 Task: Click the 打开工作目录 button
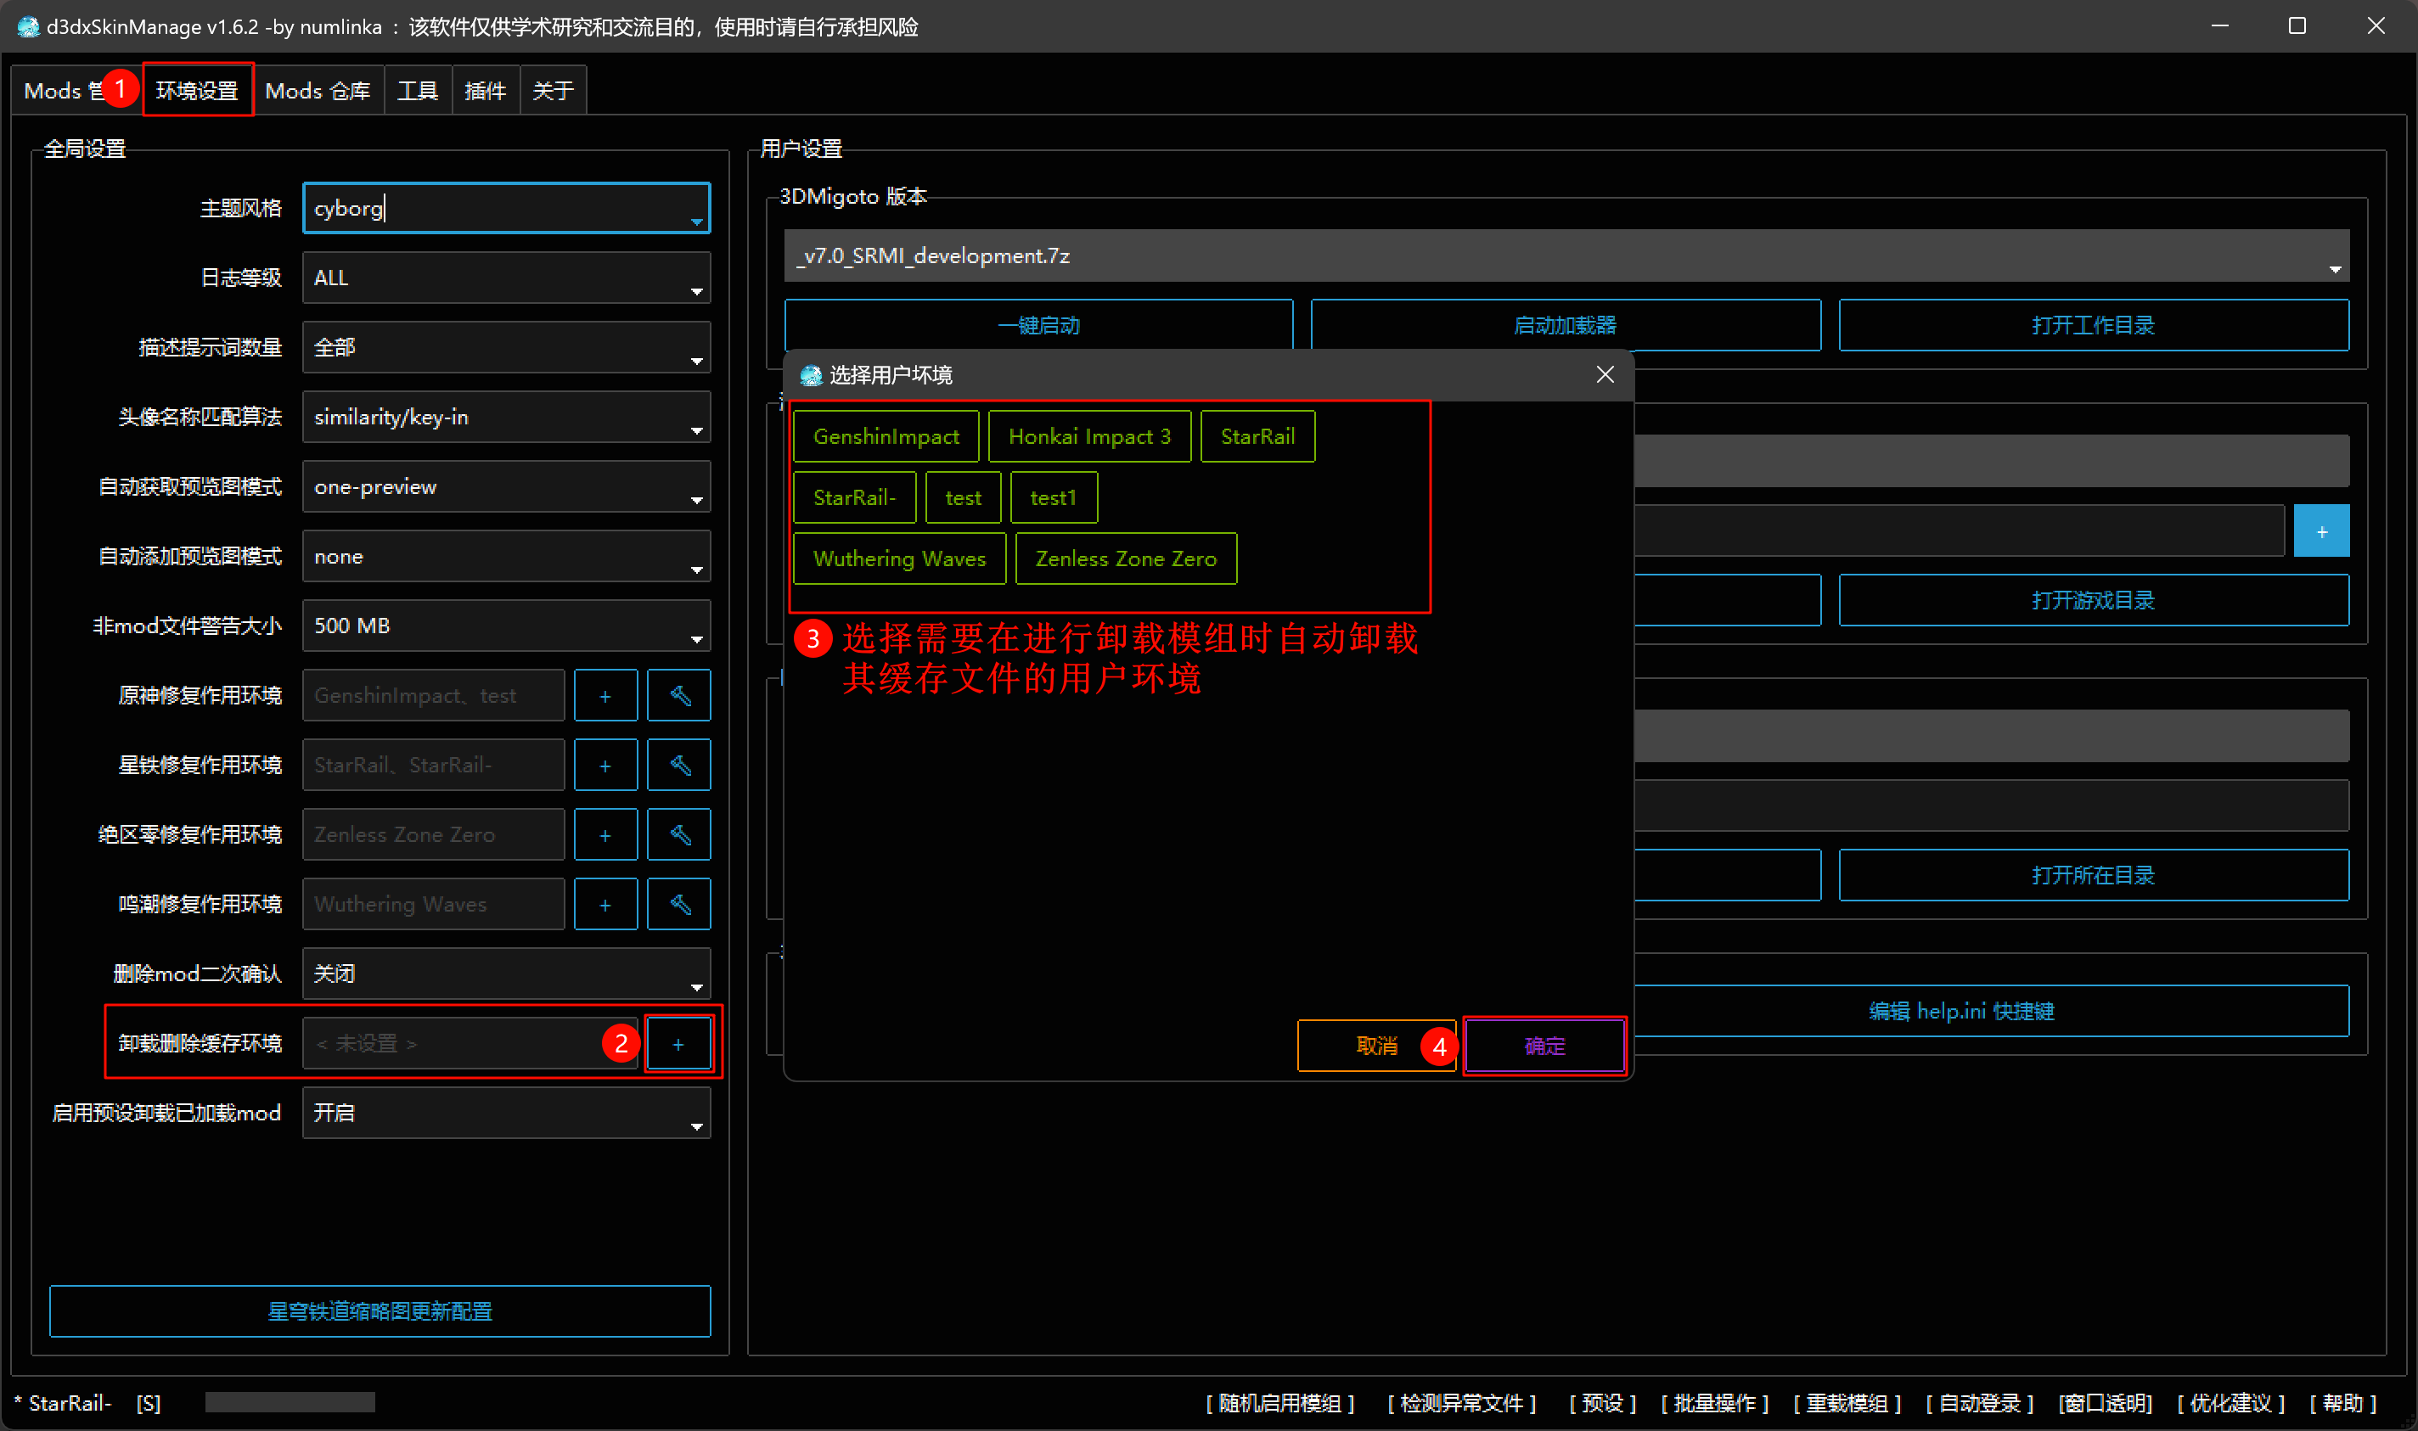point(2093,325)
